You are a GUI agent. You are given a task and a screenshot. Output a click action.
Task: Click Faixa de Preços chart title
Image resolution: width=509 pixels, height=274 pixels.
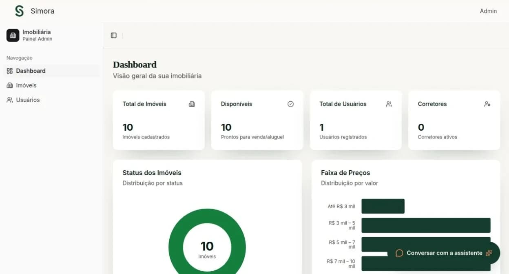[x=345, y=173]
